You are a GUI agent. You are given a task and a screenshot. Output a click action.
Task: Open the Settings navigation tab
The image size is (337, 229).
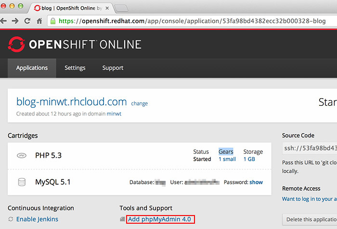click(75, 68)
